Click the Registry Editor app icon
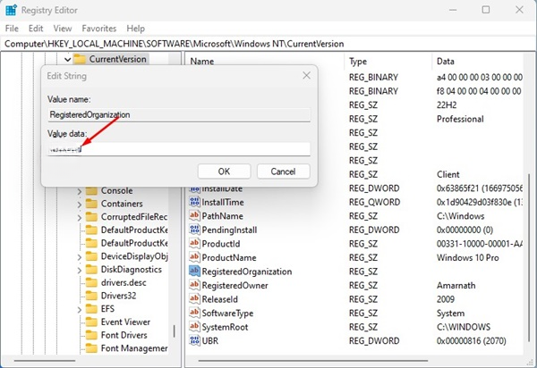The width and height of the screenshot is (537, 368). pos(11,10)
